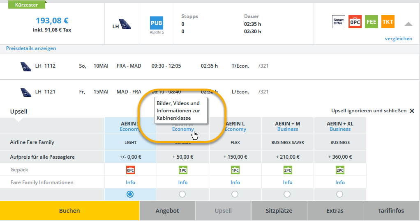The height and width of the screenshot is (221, 420).
Task: Click the Smart Offer icon
Action: [x=338, y=22]
